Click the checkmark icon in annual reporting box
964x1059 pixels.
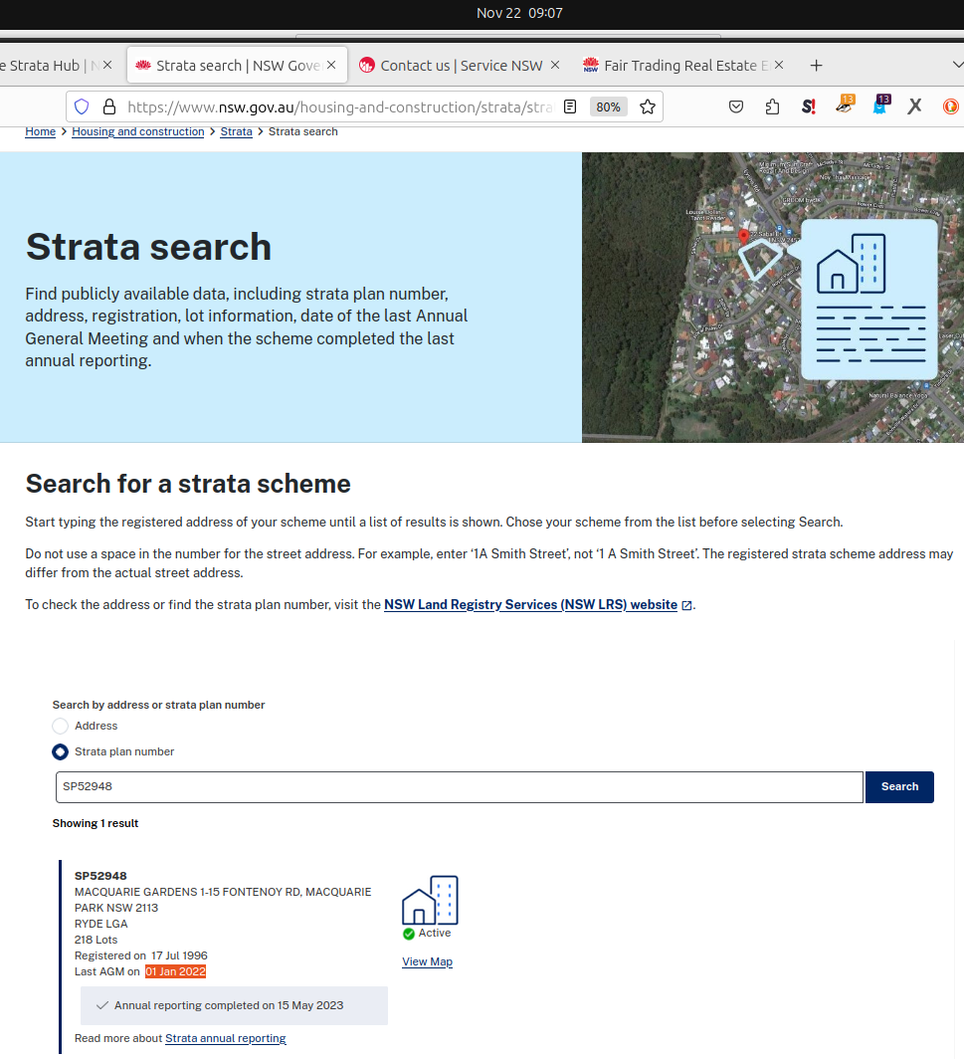(102, 1005)
